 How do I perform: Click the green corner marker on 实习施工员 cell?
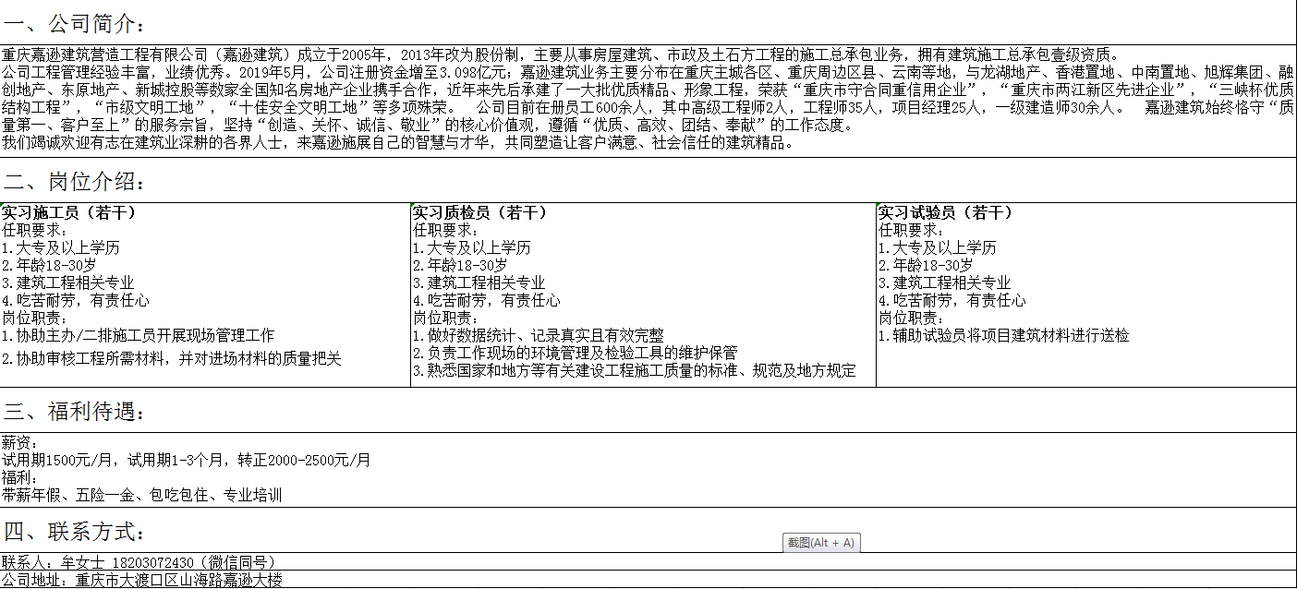[3, 205]
